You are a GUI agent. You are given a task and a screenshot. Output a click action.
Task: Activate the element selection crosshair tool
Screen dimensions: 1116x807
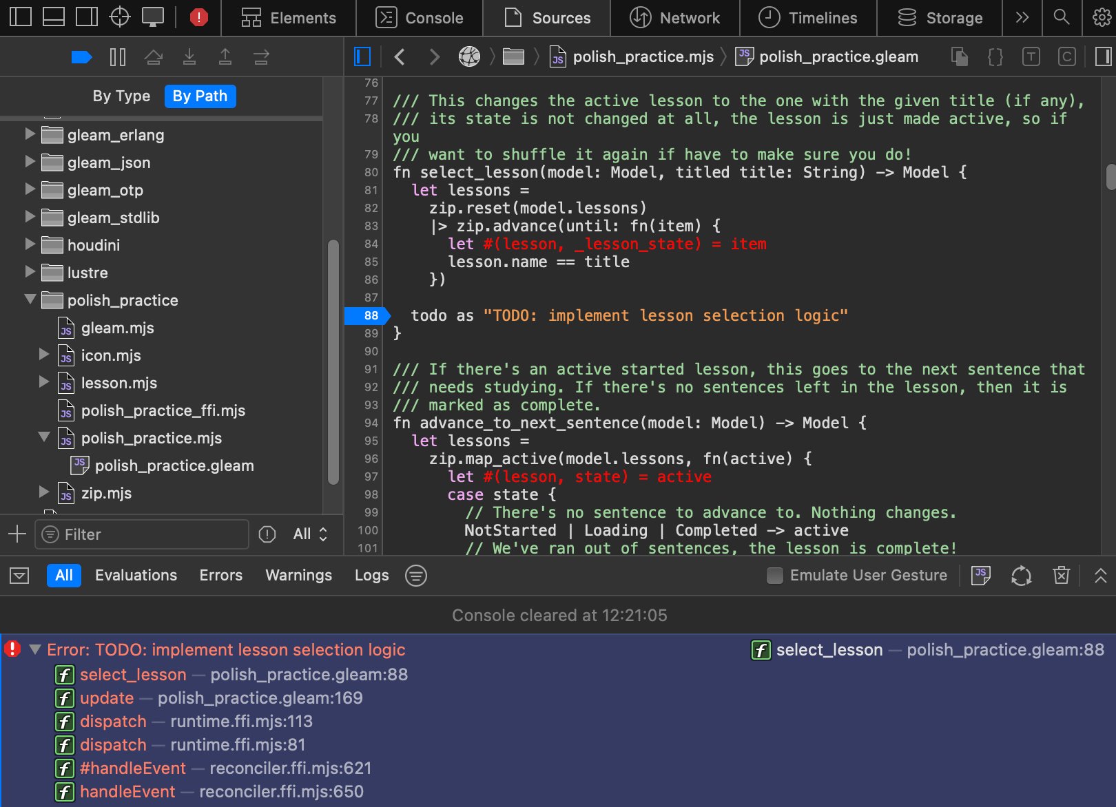(x=119, y=17)
